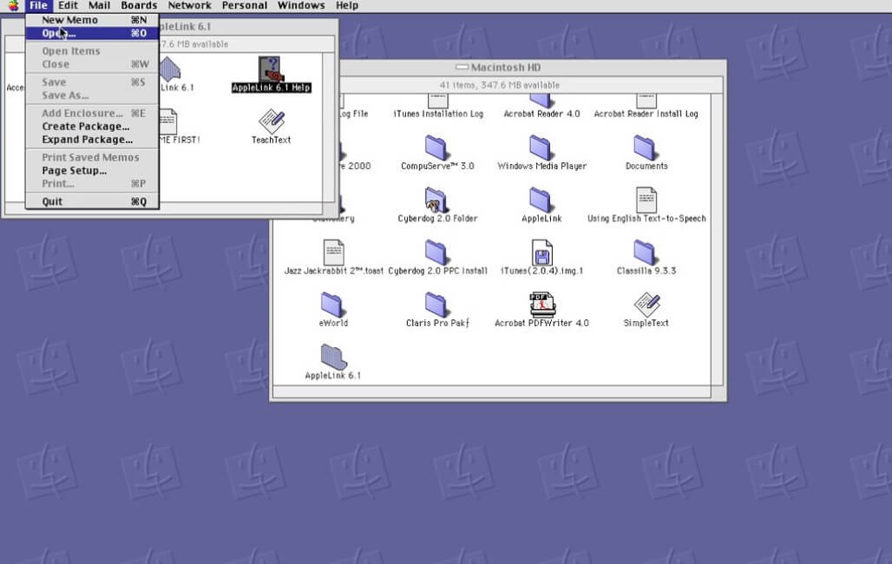Choose New Memo from File menu
The width and height of the screenshot is (892, 564).
pos(92,20)
